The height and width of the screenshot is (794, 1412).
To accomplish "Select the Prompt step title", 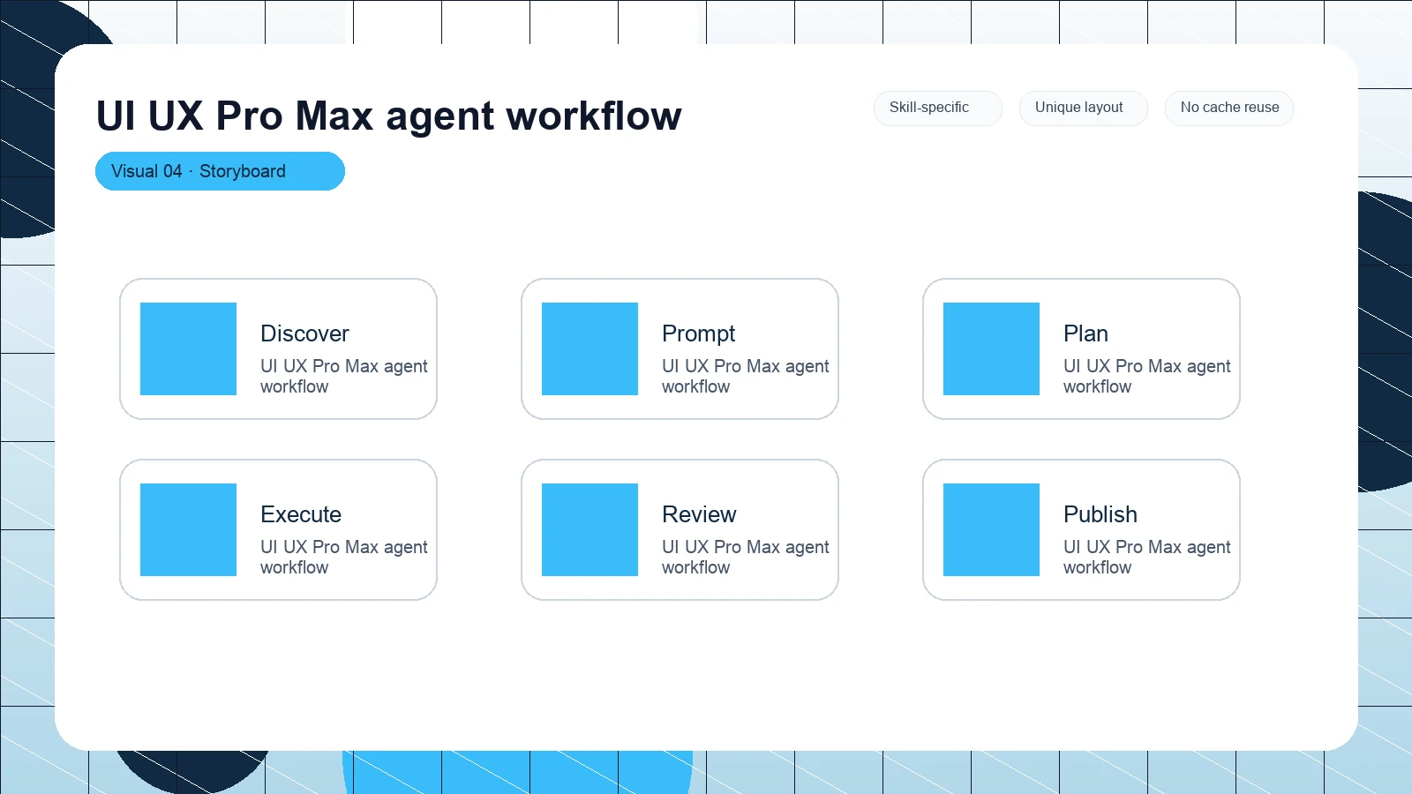I will coord(698,333).
